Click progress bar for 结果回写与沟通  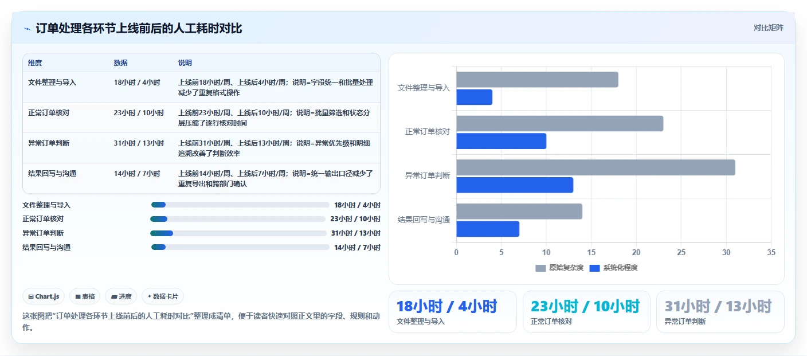(240, 247)
